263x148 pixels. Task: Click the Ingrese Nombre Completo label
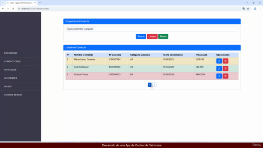tap(80, 29)
